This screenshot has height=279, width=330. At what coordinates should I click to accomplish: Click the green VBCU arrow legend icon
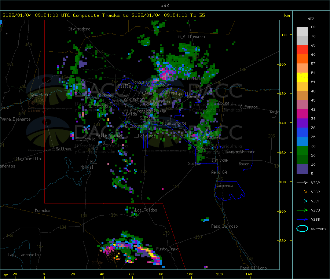pos(302,210)
